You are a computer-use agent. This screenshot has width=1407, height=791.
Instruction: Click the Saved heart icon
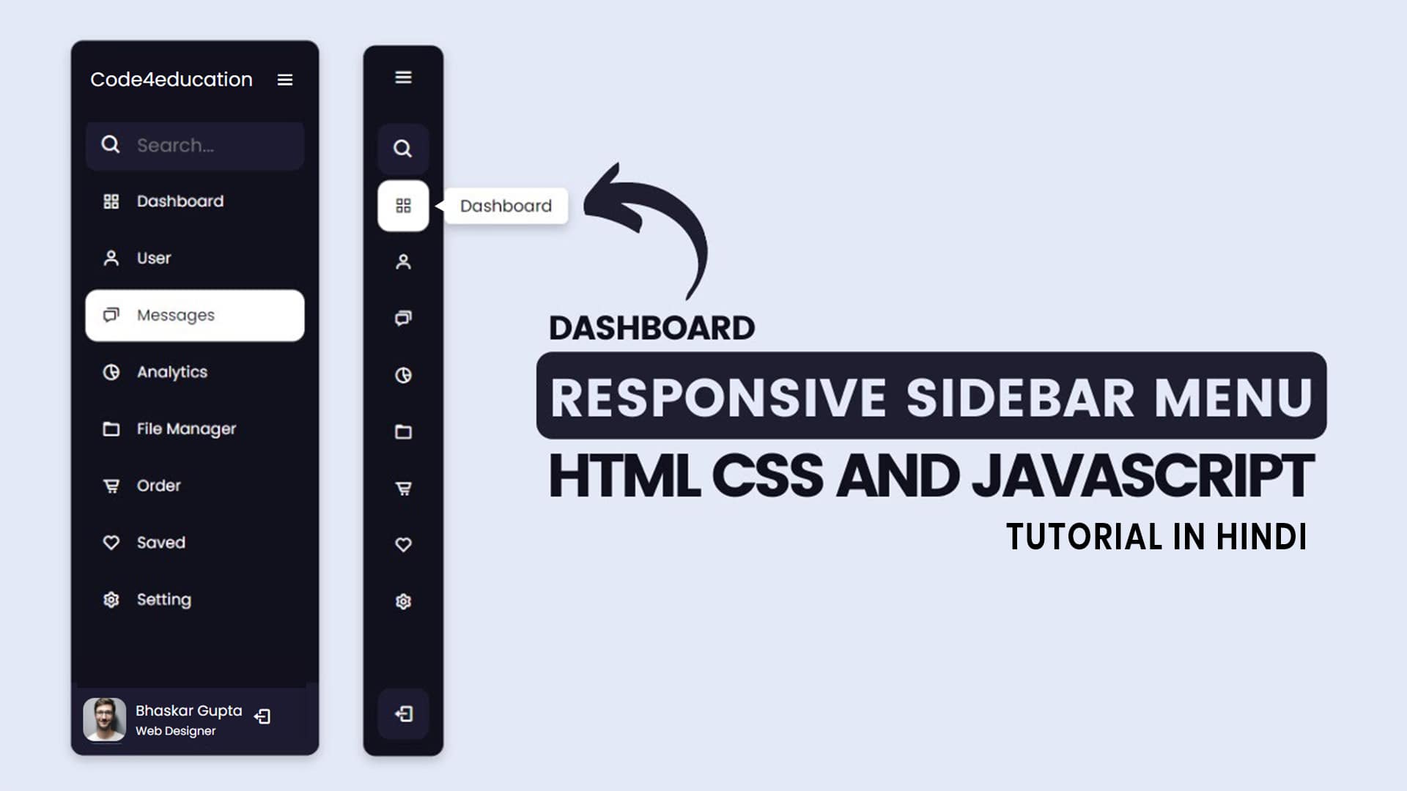tap(110, 543)
